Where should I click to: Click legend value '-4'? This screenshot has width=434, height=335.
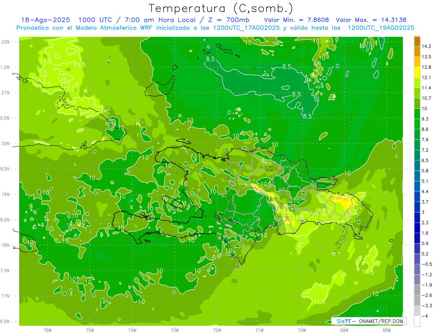[x=424, y=316]
